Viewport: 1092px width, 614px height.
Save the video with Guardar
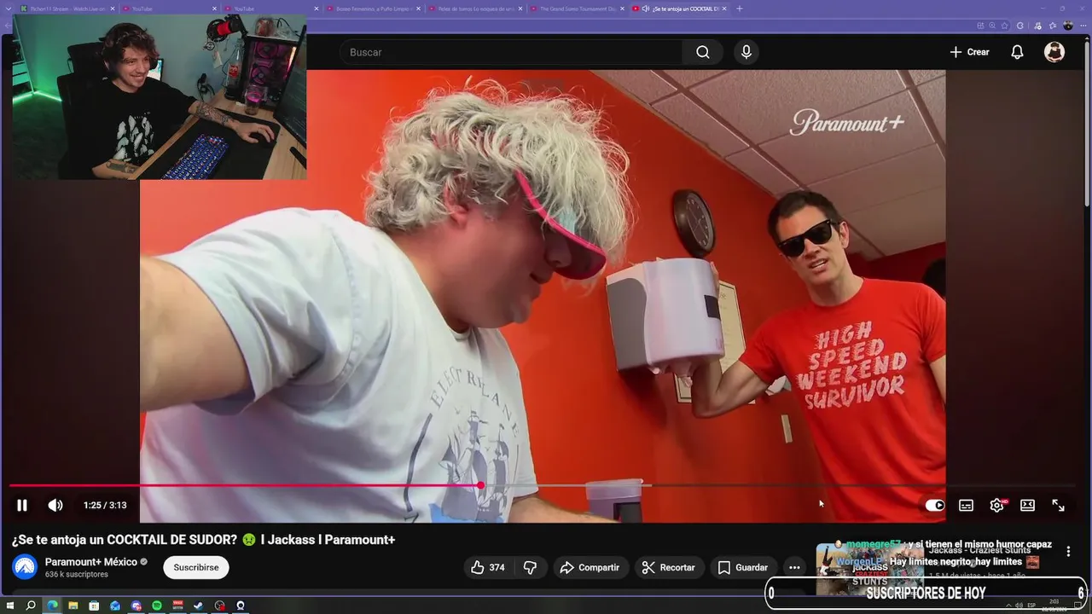coord(743,567)
